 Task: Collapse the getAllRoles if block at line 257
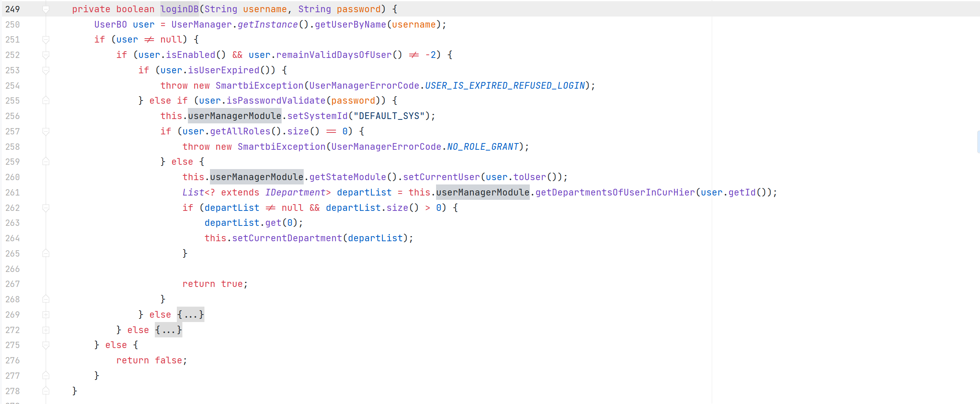point(46,131)
